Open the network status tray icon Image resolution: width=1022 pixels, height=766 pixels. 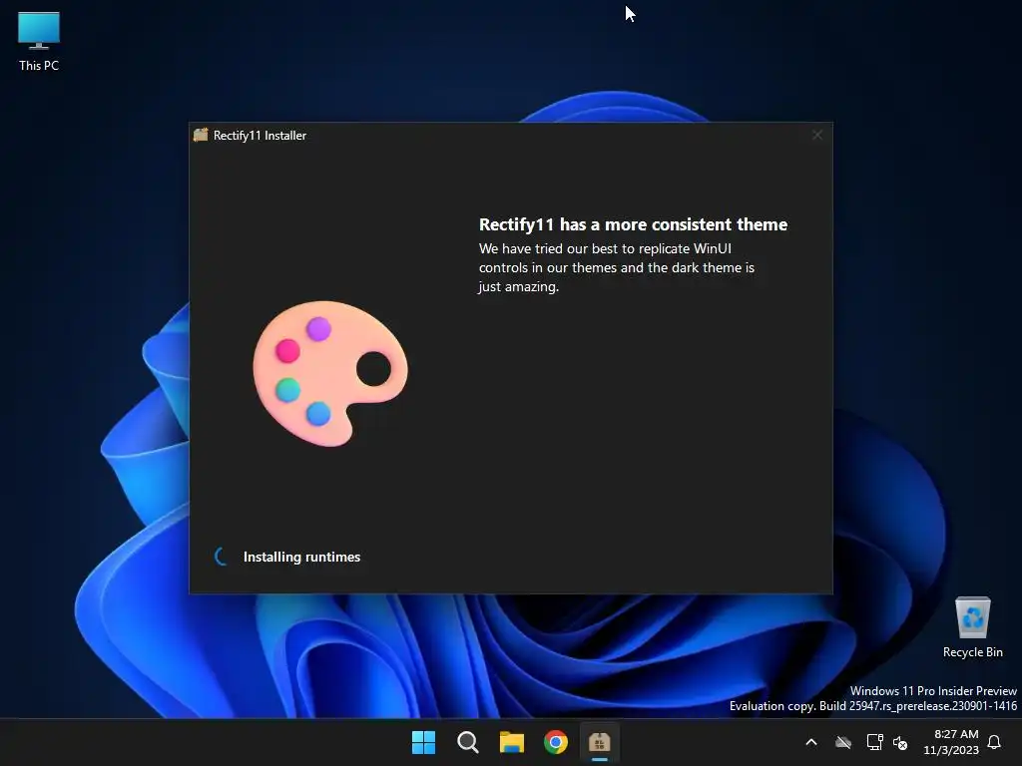pos(874,742)
